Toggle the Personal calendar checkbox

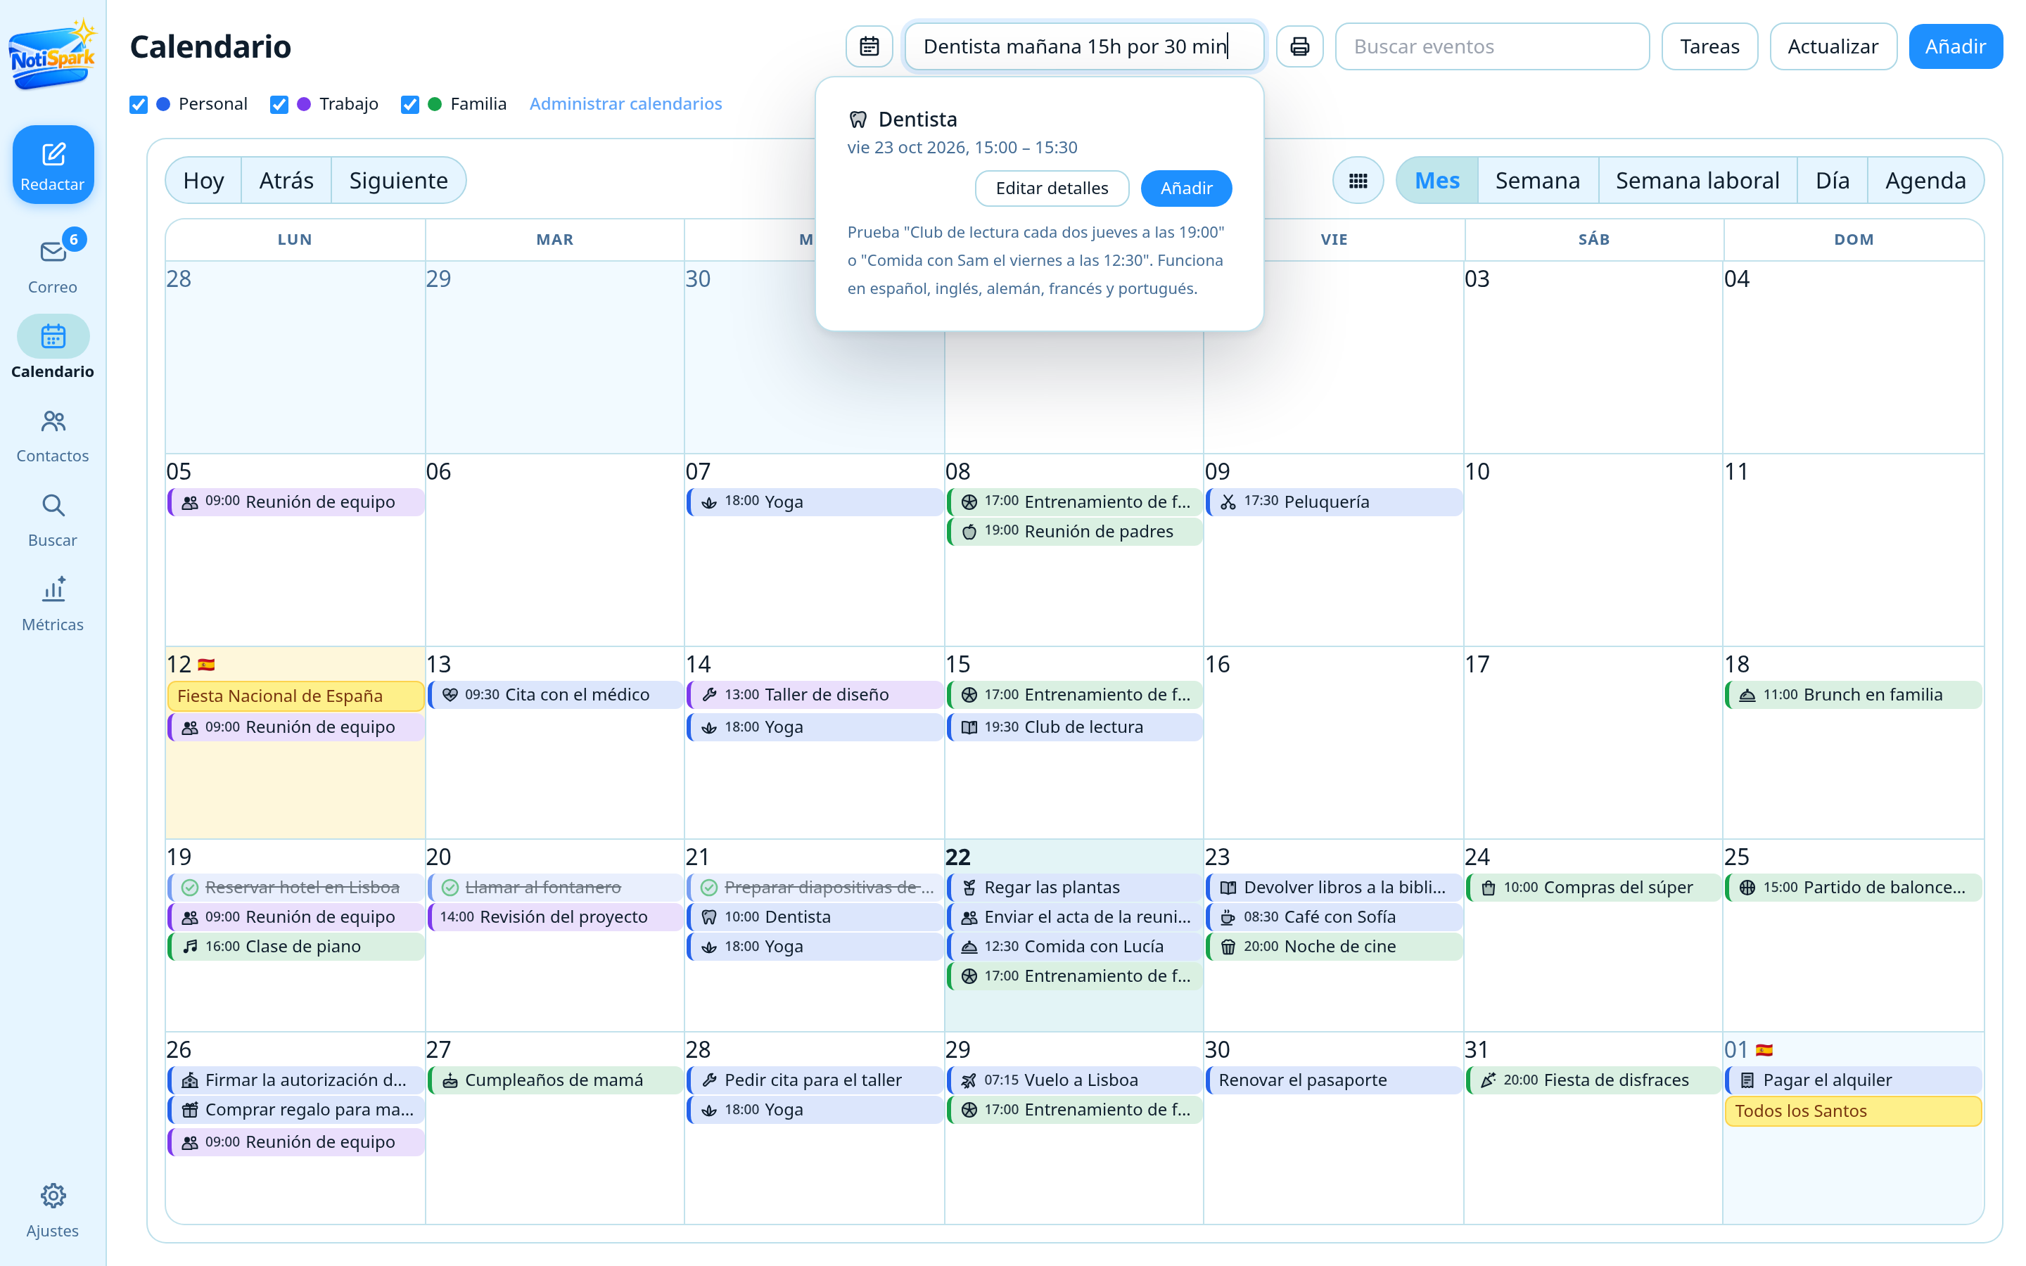[139, 104]
